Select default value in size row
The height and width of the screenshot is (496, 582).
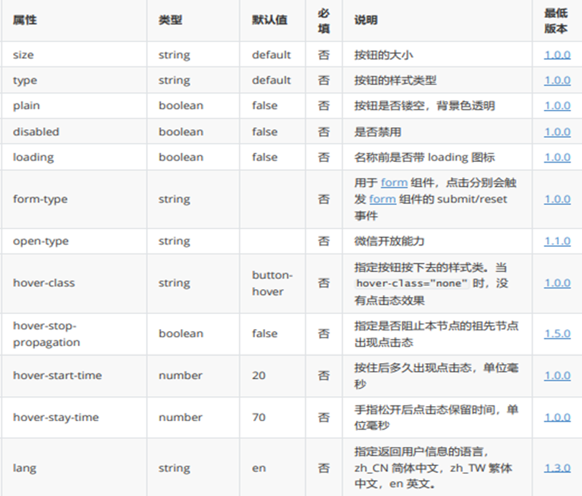pyautogui.click(x=271, y=55)
